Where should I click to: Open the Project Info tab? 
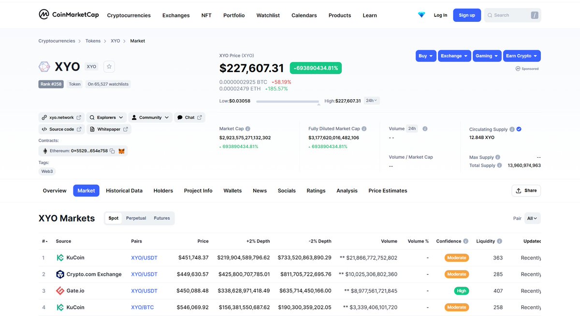pyautogui.click(x=198, y=191)
